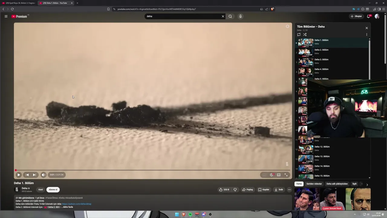Dislike the video
Screen dimensions: 387x218
tap(235, 190)
